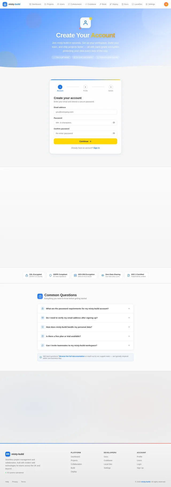Open the Users nav item
The height and width of the screenshot is (487, 171).
click(61, 4)
